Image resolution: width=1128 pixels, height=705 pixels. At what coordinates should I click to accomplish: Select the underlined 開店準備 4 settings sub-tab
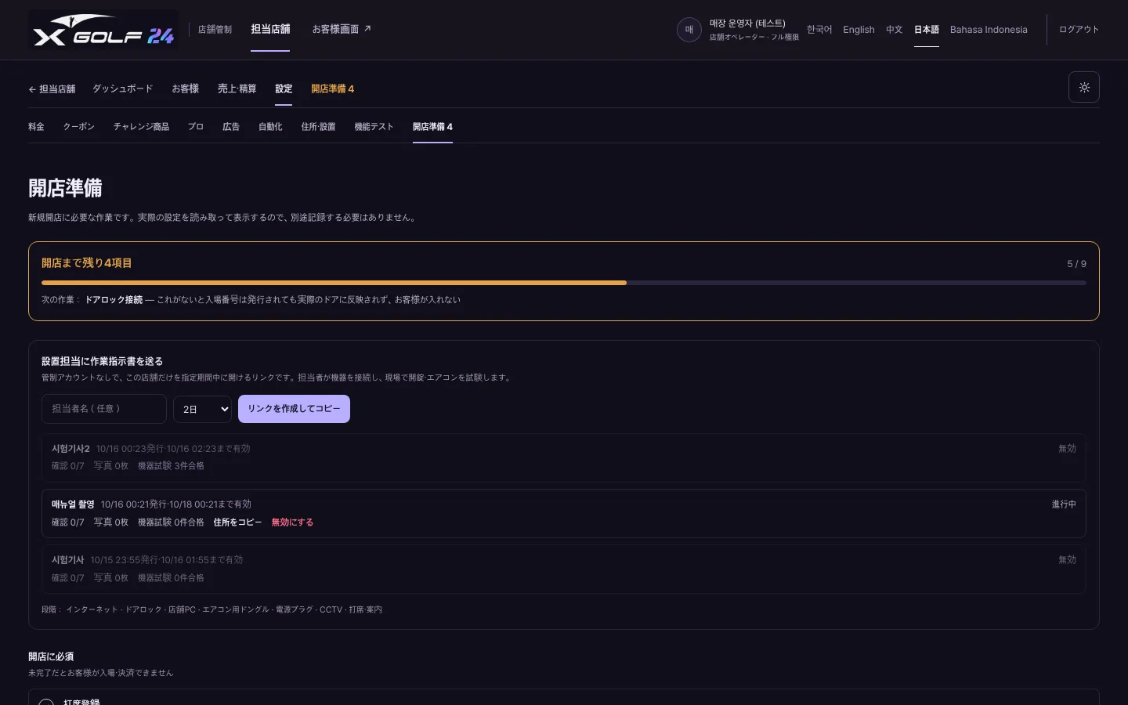point(432,127)
